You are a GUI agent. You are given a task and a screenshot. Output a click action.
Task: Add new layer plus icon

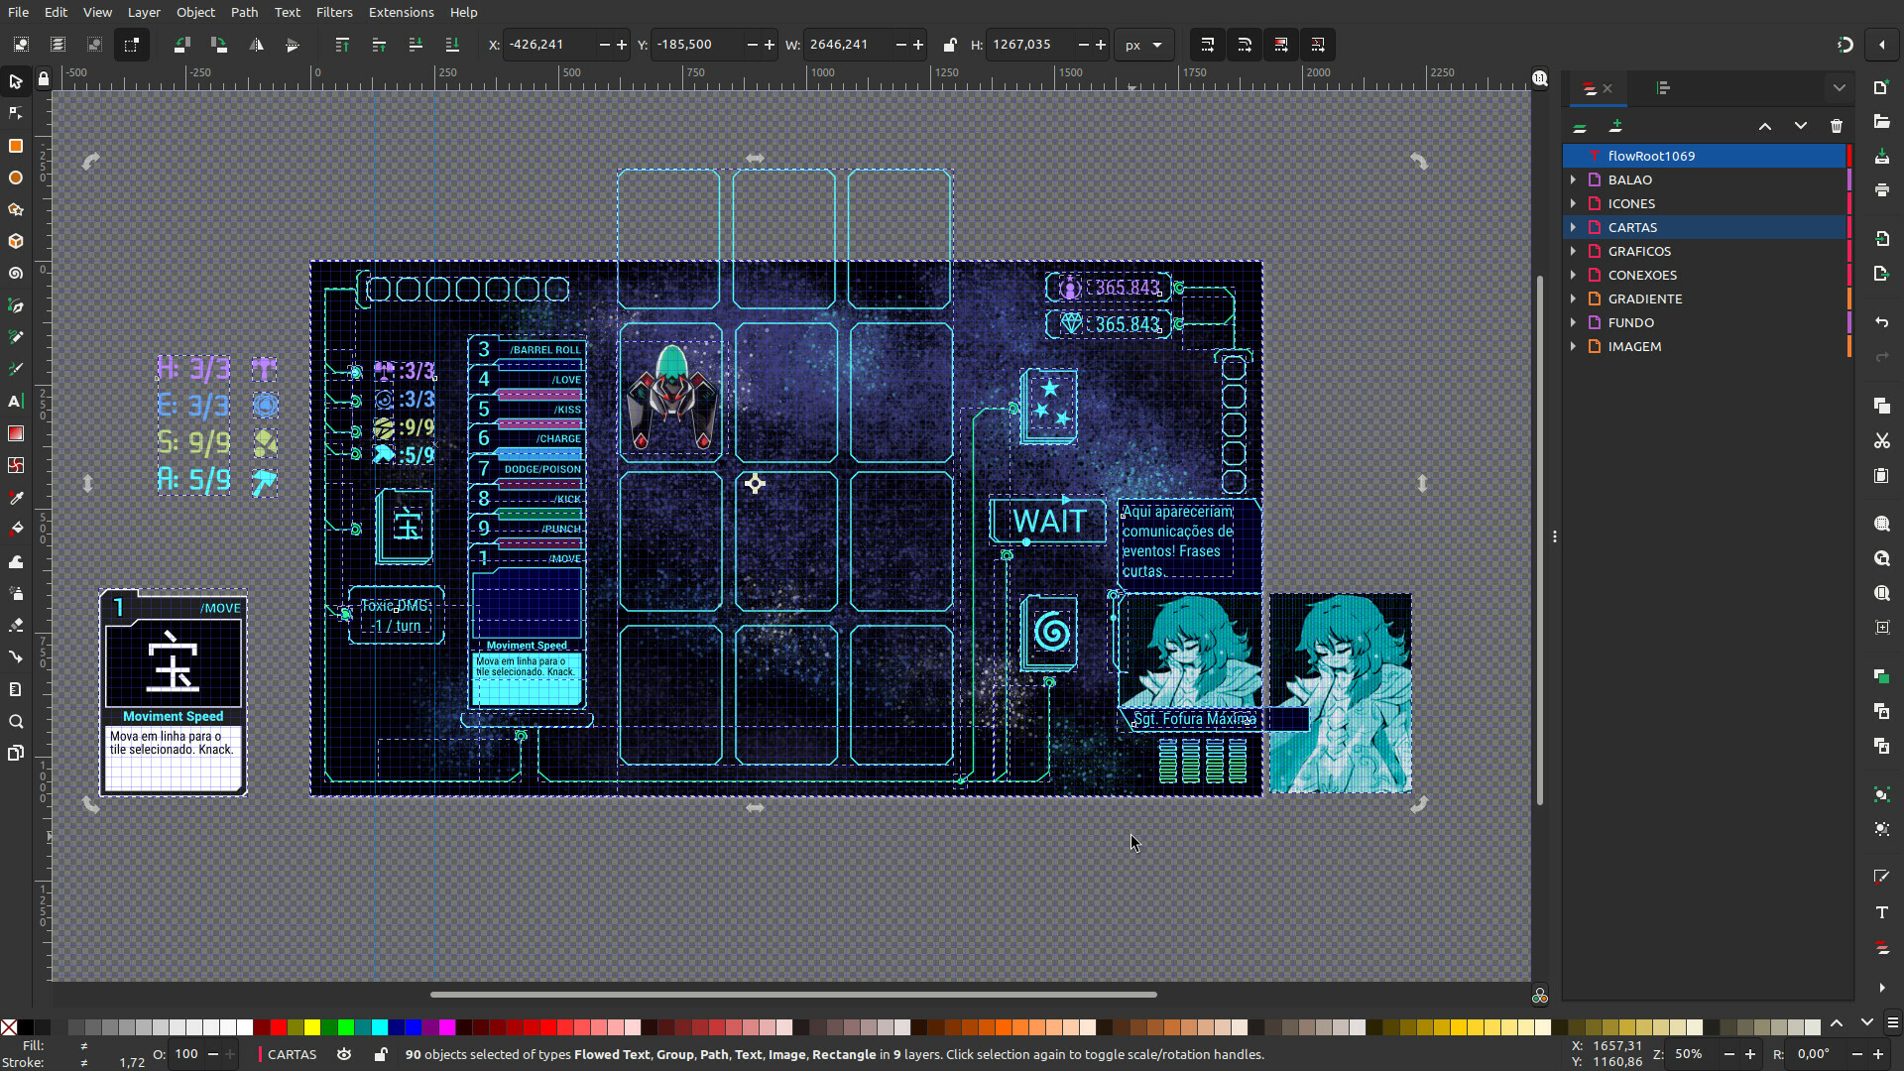1615,126
